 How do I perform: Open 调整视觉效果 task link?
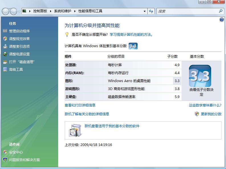pyautogui.click(x=19, y=39)
